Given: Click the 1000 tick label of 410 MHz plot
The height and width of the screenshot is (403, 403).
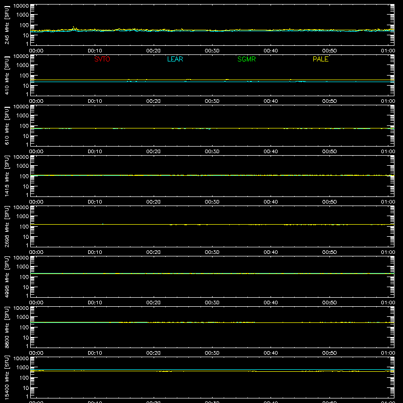Looking at the screenshot, I should pos(23,65).
